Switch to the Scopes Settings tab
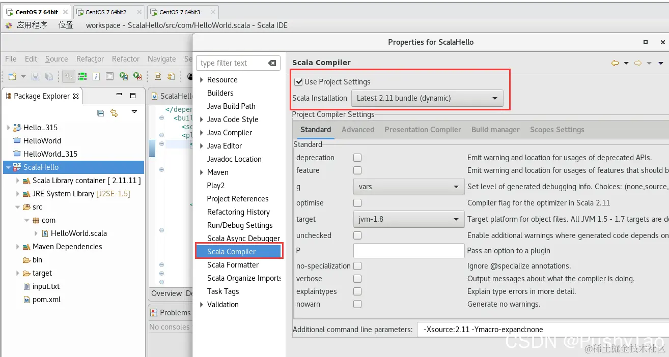This screenshot has height=357, width=669. coord(557,130)
